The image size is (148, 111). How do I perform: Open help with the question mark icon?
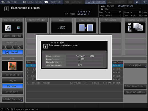coord(144,2)
